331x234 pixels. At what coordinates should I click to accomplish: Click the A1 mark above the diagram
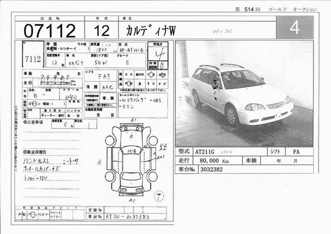tap(133, 121)
